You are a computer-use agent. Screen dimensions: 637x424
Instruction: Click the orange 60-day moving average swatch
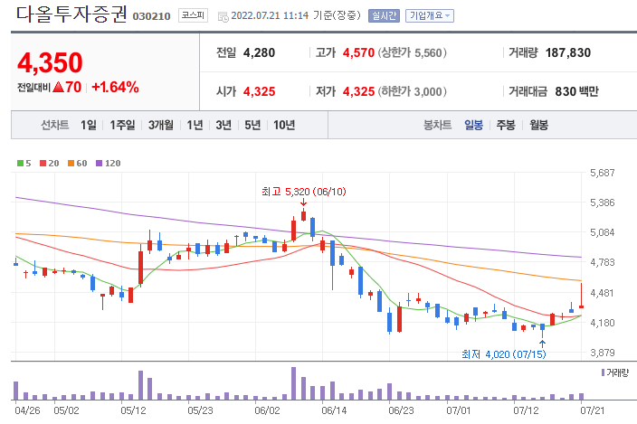71,163
